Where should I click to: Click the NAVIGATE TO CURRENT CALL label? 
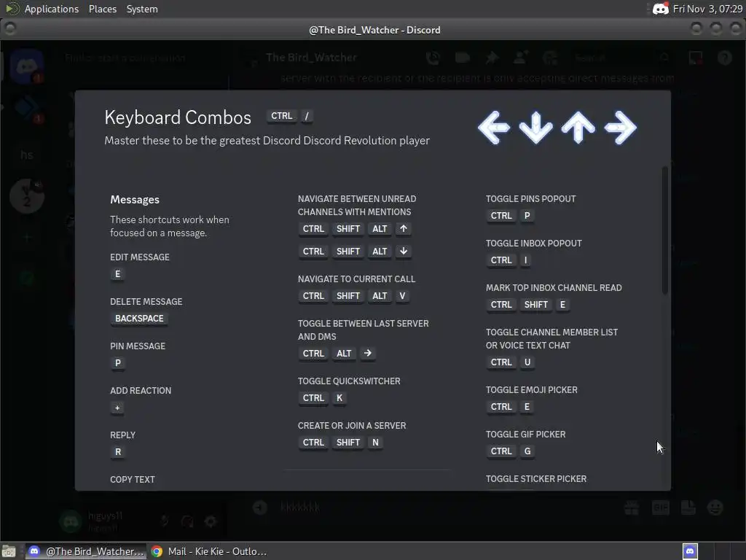click(x=356, y=279)
